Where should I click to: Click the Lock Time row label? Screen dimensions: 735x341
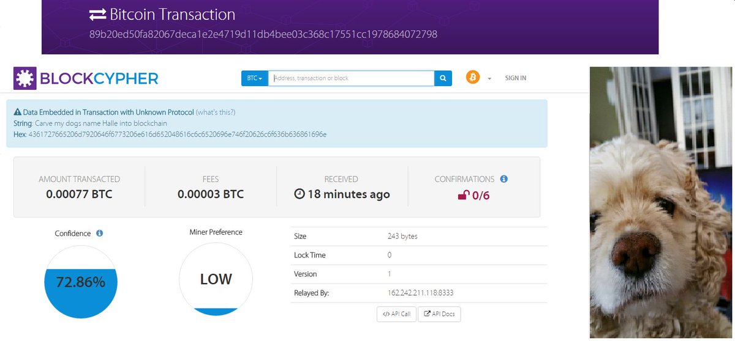click(310, 255)
